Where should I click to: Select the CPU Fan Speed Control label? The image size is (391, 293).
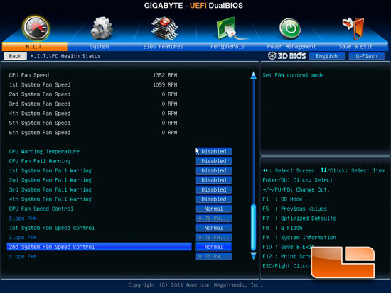pos(41,209)
